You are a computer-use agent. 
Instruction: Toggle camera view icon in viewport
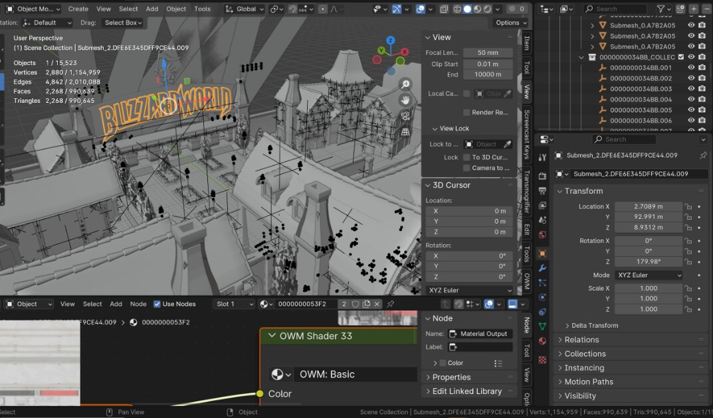(405, 115)
